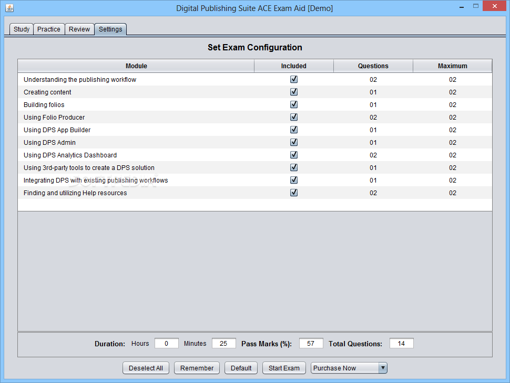The image size is (510, 383).
Task: Select Questions value for Using DPS Admin
Action: (373, 143)
